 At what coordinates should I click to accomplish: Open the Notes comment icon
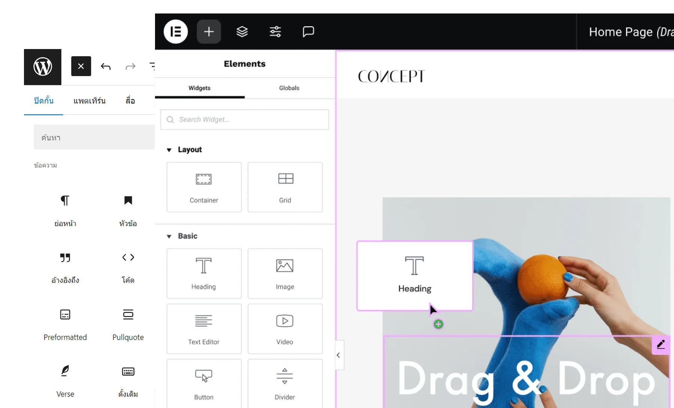click(308, 31)
